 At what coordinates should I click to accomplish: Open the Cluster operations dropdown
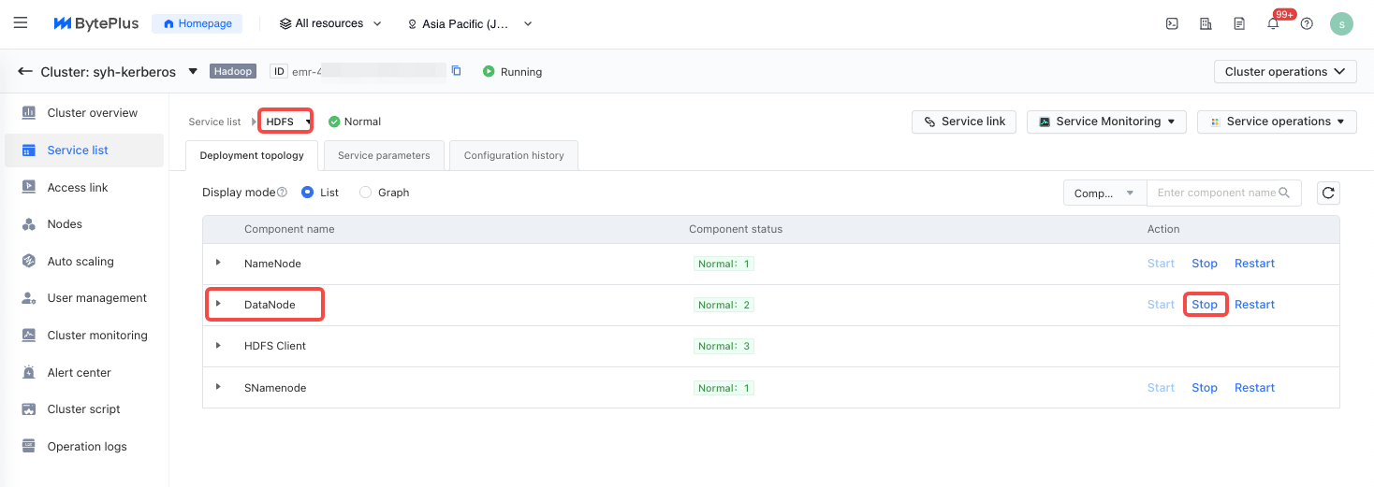1285,72
